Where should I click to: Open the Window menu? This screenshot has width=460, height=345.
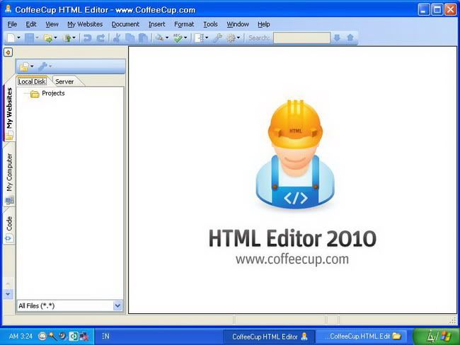(x=238, y=24)
